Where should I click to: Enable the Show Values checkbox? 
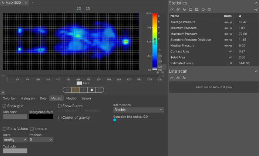(5, 129)
